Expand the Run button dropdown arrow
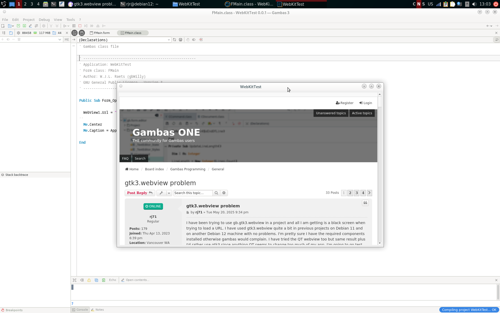The image size is (500, 313). [68, 26]
